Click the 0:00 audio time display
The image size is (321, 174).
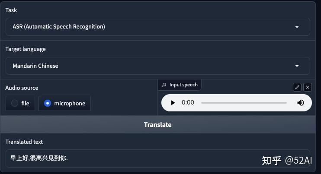[x=188, y=103]
